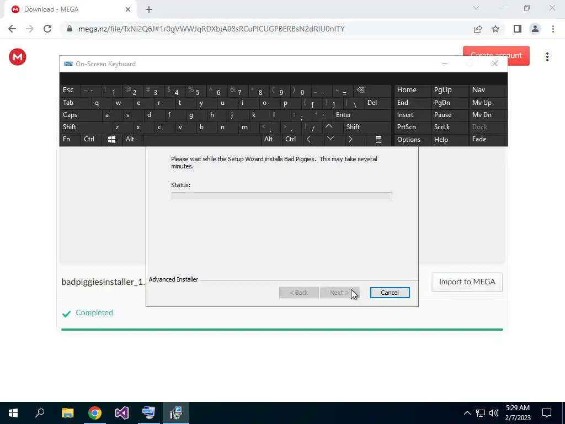Click the share icon in the address bar
The image size is (565, 424).
[478, 29]
